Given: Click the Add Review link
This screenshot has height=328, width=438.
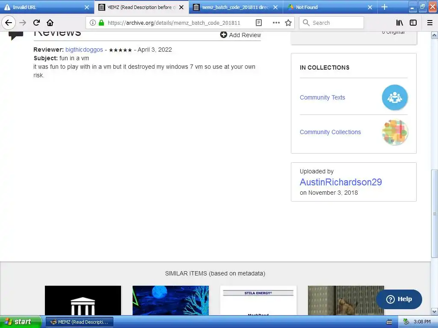Looking at the screenshot, I should [x=240, y=35].
